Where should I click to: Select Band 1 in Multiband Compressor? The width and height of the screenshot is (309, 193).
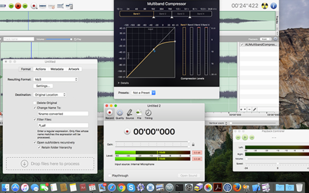[137, 14]
